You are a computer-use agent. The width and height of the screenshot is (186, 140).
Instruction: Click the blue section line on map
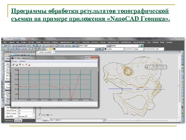point(137,89)
